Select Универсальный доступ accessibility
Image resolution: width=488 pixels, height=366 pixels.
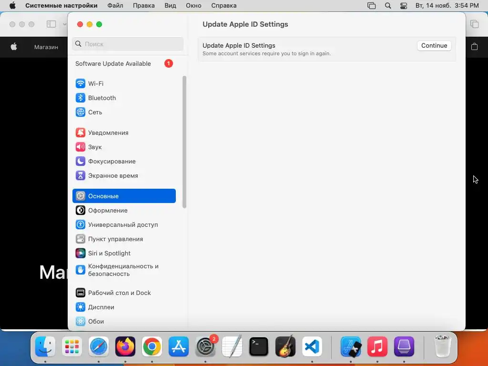pos(124,225)
